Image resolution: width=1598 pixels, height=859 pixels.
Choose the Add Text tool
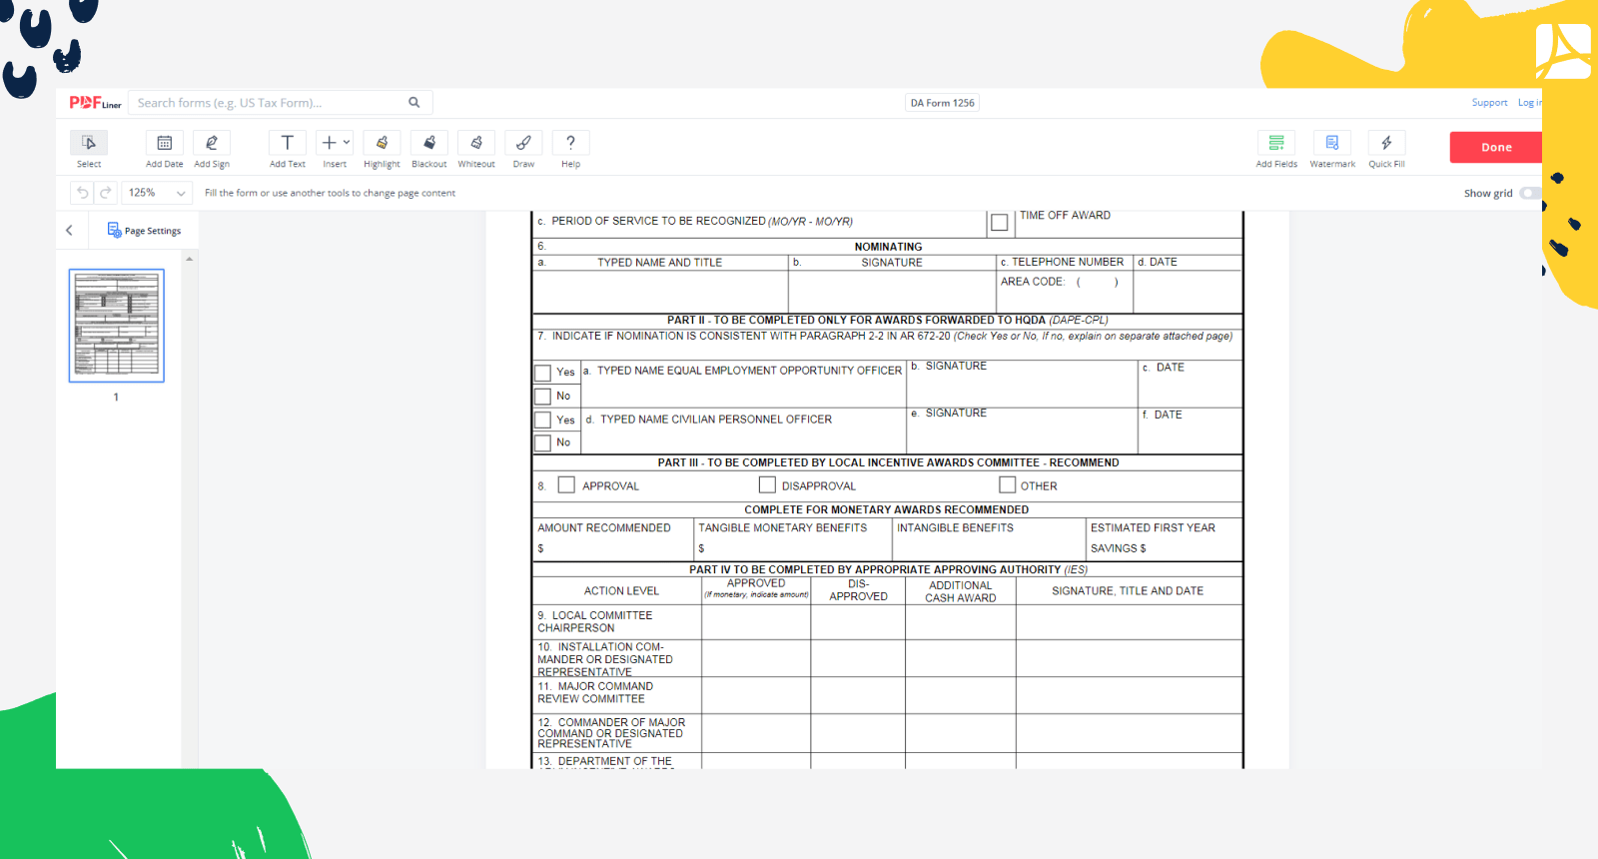287,144
